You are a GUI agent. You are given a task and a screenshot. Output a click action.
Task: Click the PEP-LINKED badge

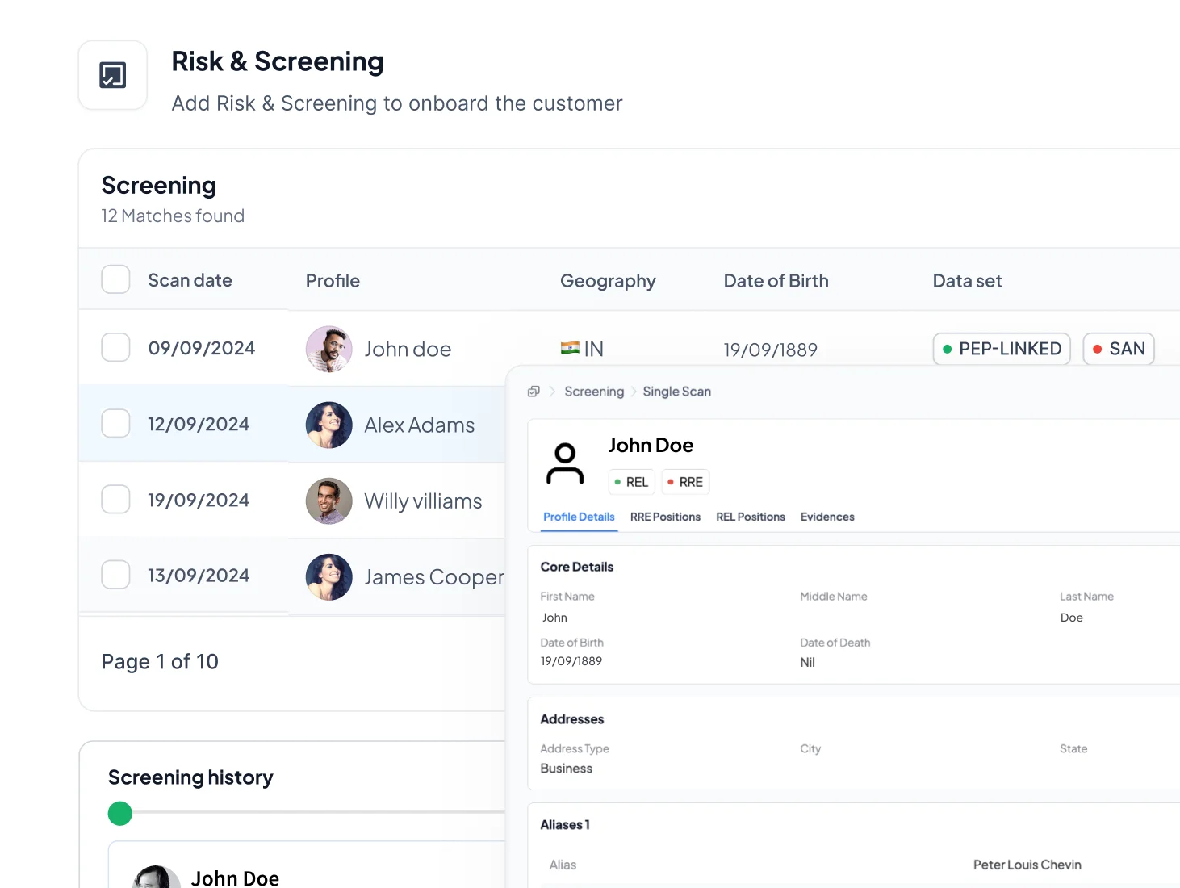[1002, 349]
